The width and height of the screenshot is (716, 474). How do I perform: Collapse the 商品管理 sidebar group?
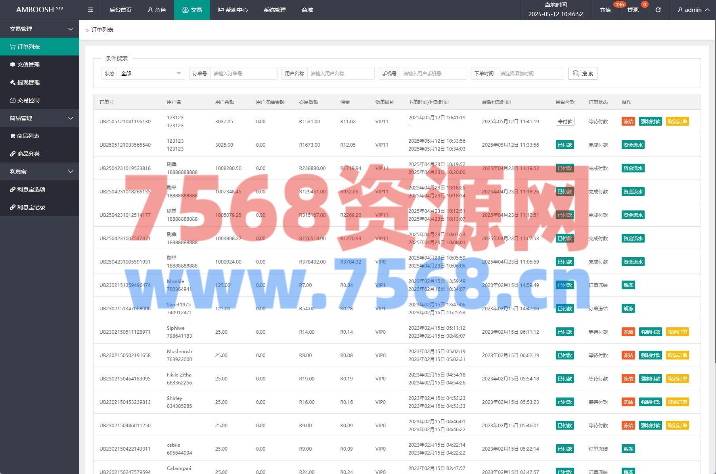(x=40, y=118)
